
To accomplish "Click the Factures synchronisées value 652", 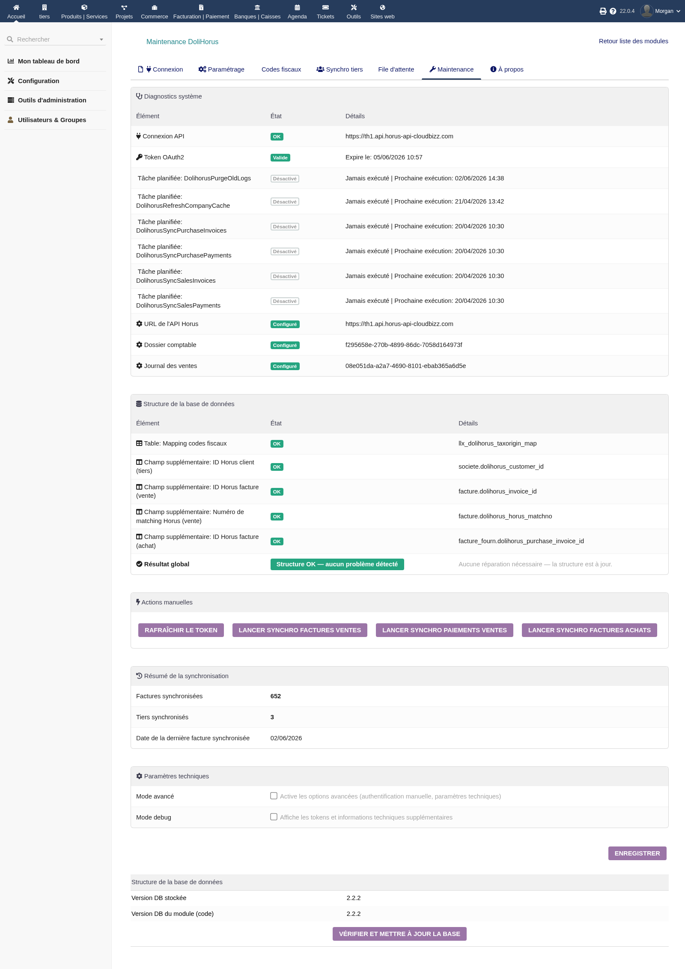I will pos(276,696).
